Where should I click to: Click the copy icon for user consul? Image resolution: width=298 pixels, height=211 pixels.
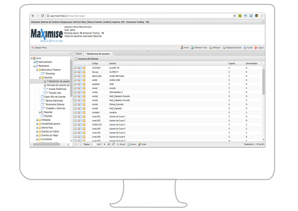(81, 88)
